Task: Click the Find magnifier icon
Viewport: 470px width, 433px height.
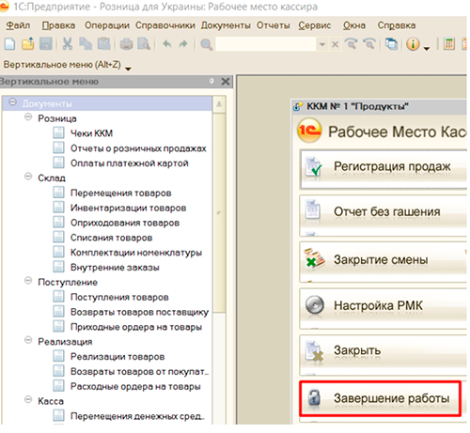Action: click(x=206, y=45)
